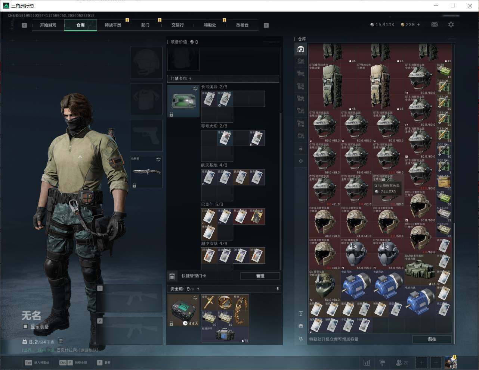Click empty primary weapon slot 1
Screen dimensions: 479x370
[129, 298]
